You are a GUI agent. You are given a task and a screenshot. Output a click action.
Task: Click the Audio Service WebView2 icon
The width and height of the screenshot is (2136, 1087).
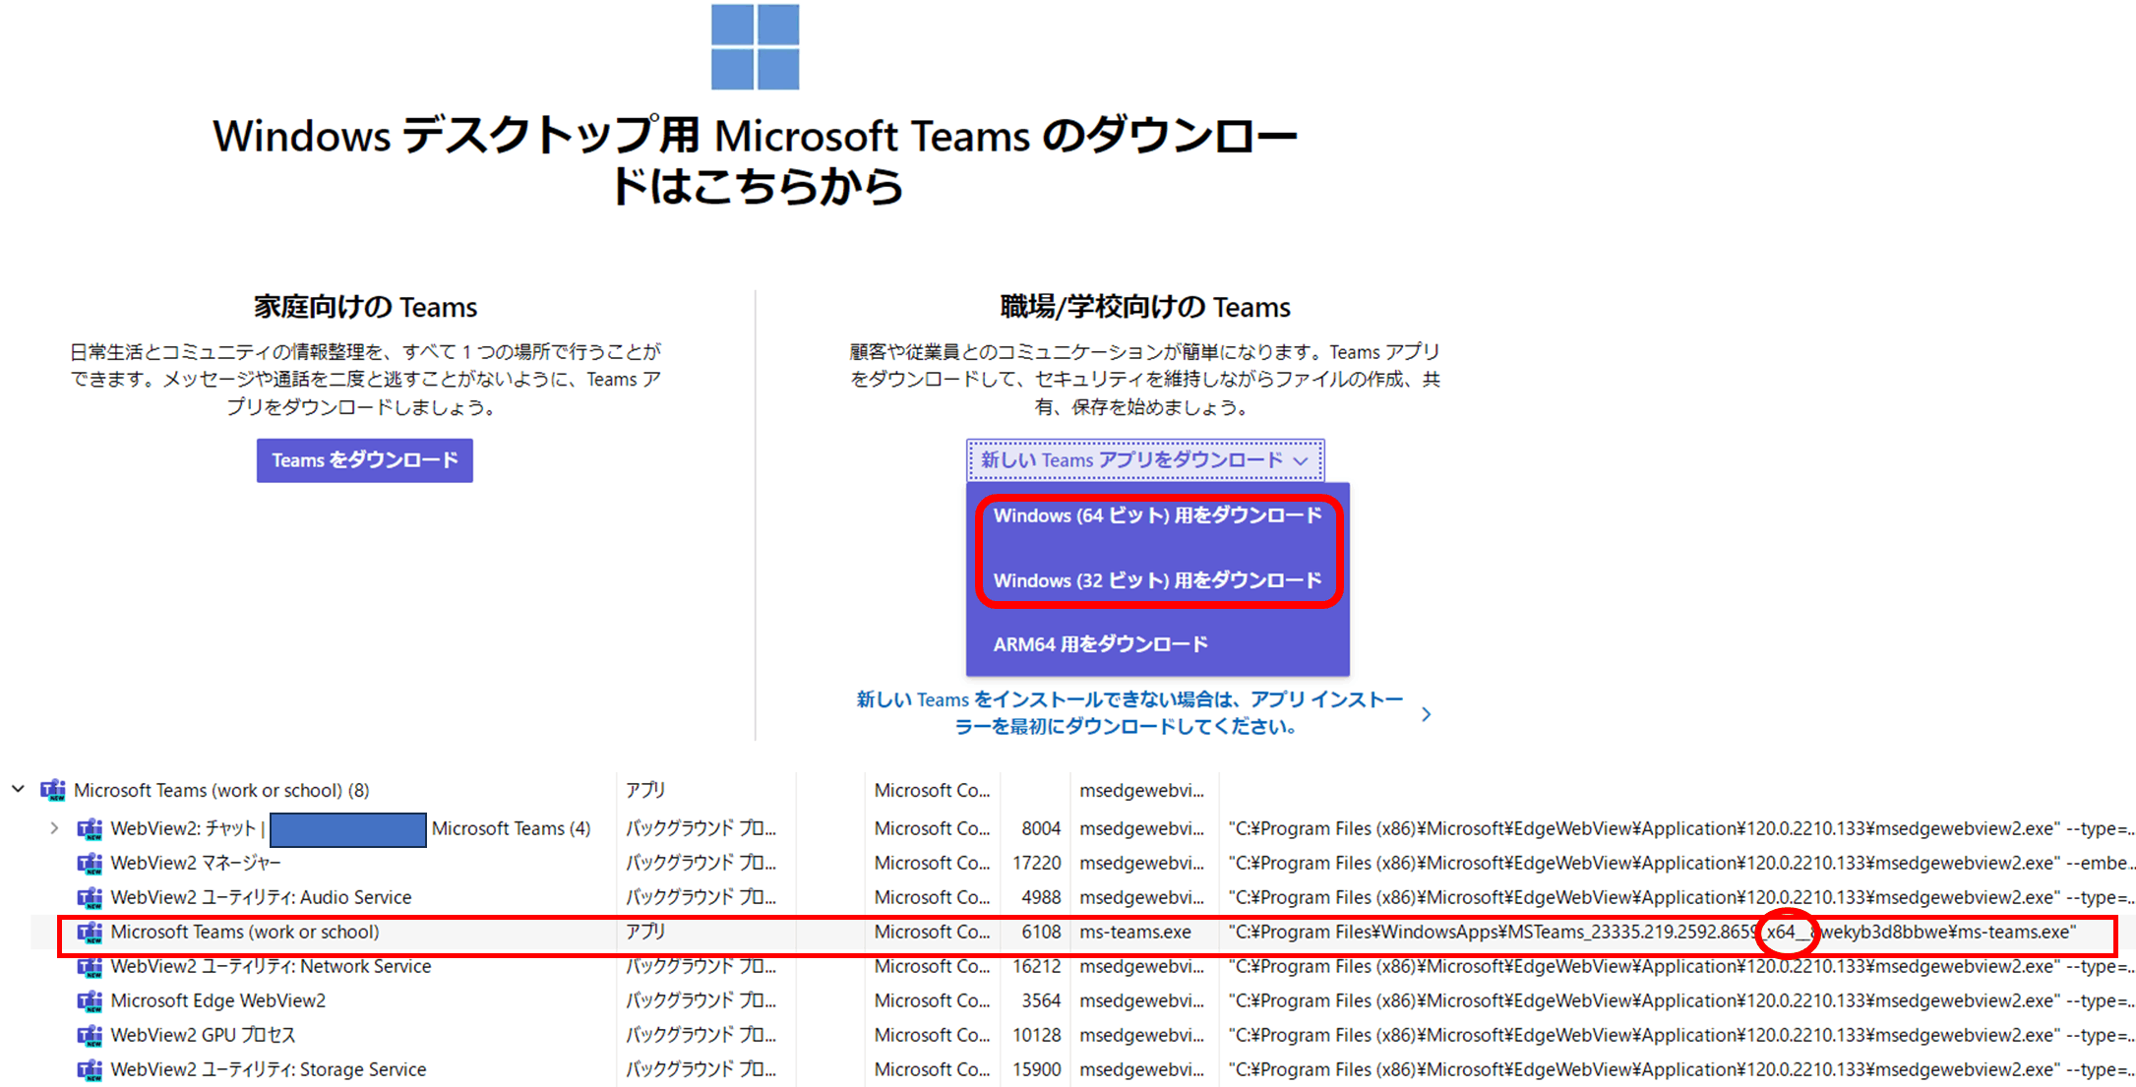(x=90, y=897)
